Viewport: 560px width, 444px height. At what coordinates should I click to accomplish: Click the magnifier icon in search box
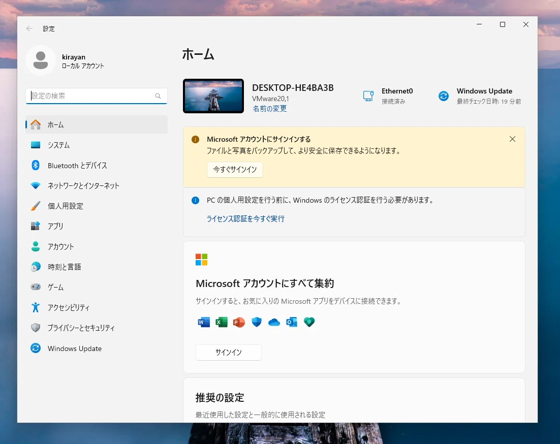click(x=158, y=96)
